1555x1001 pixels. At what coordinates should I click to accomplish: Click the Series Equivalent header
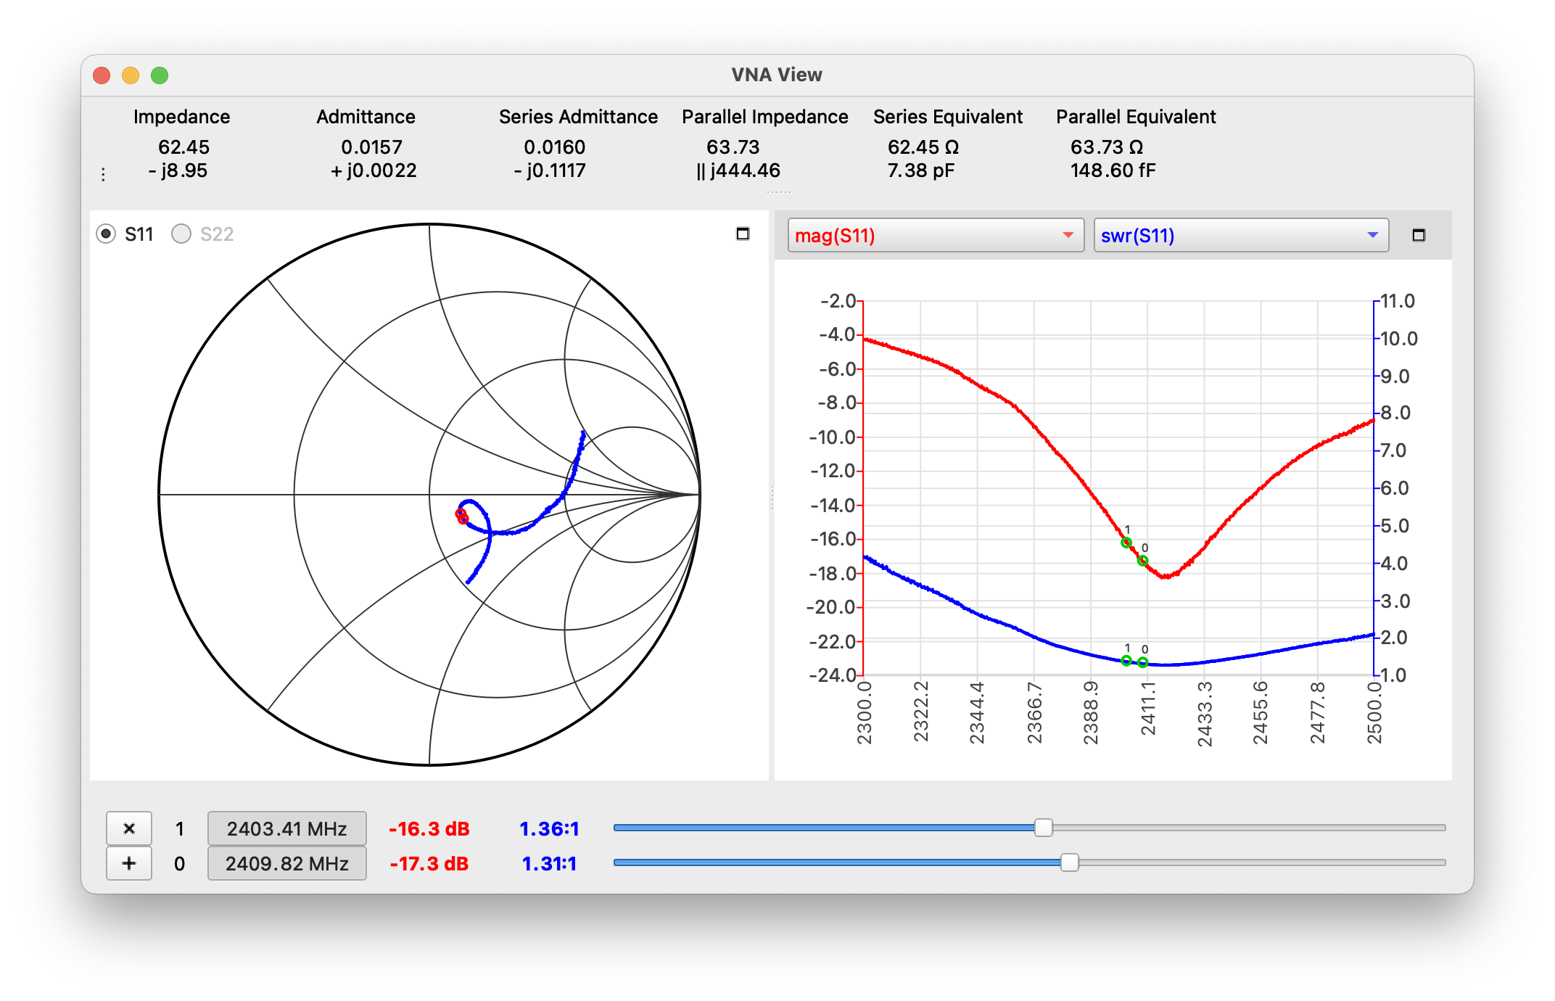[x=947, y=117]
